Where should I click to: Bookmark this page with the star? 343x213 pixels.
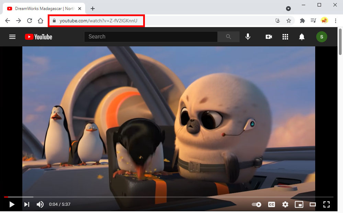289,21
